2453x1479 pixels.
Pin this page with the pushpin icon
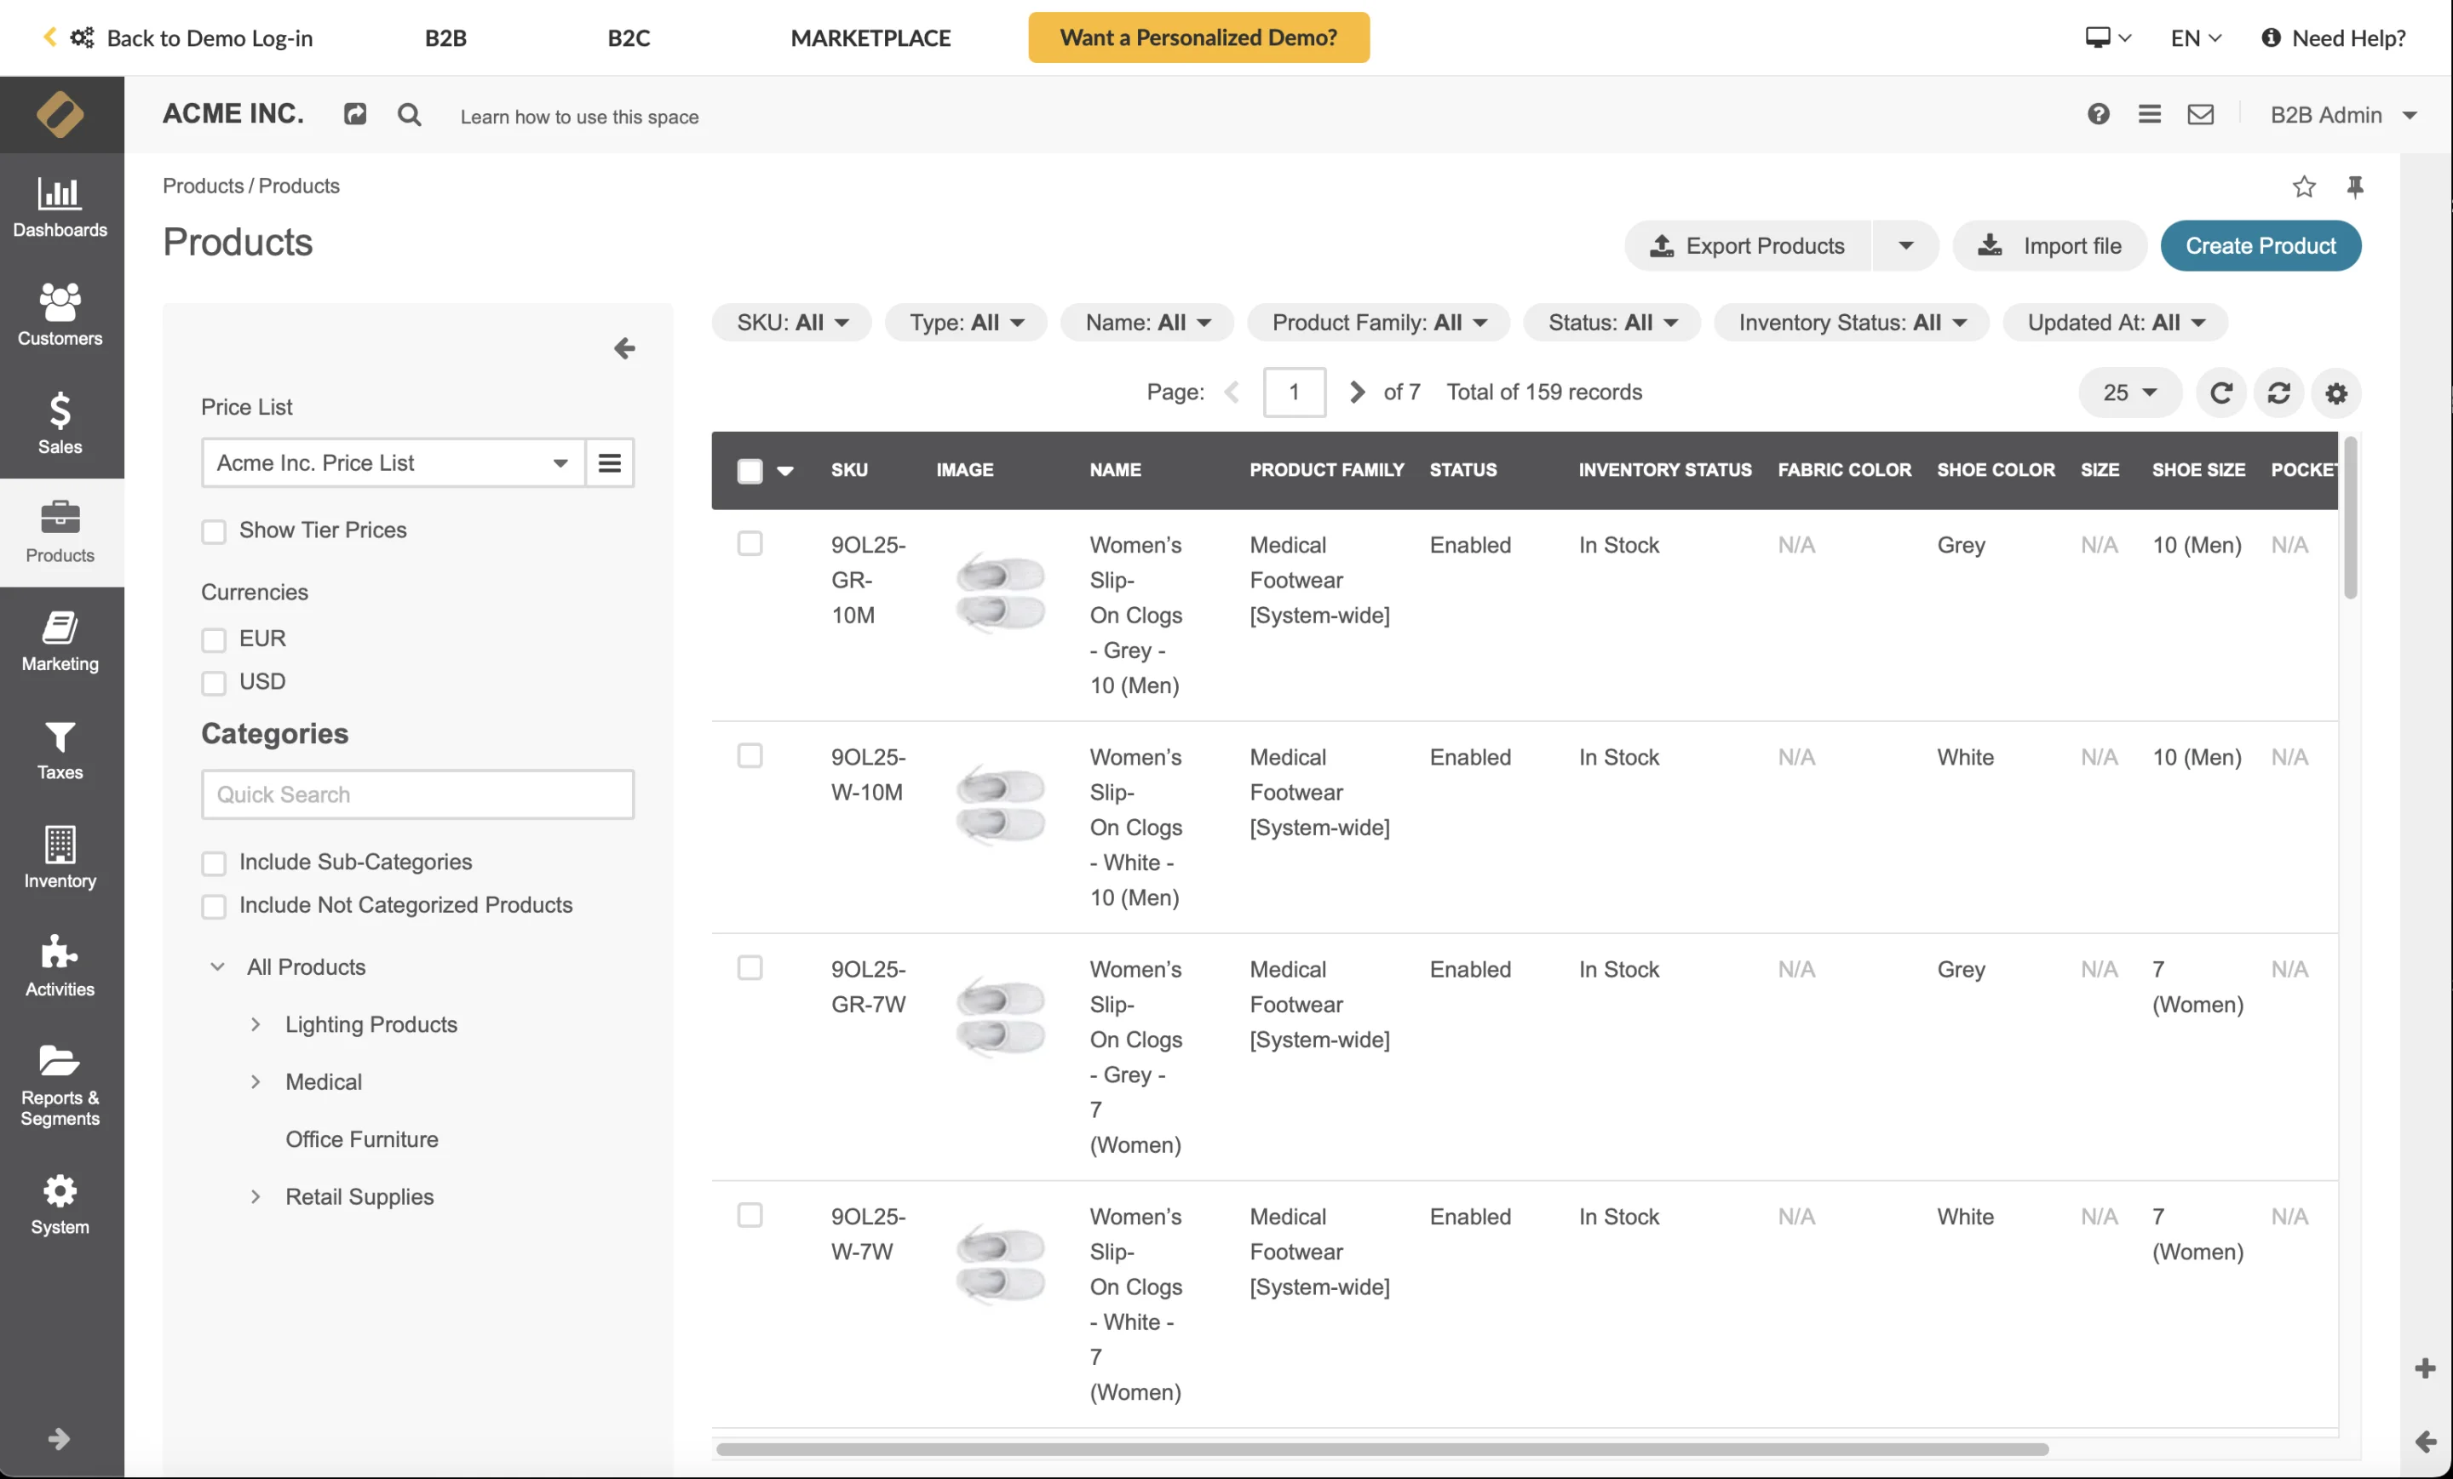pos(2354,187)
